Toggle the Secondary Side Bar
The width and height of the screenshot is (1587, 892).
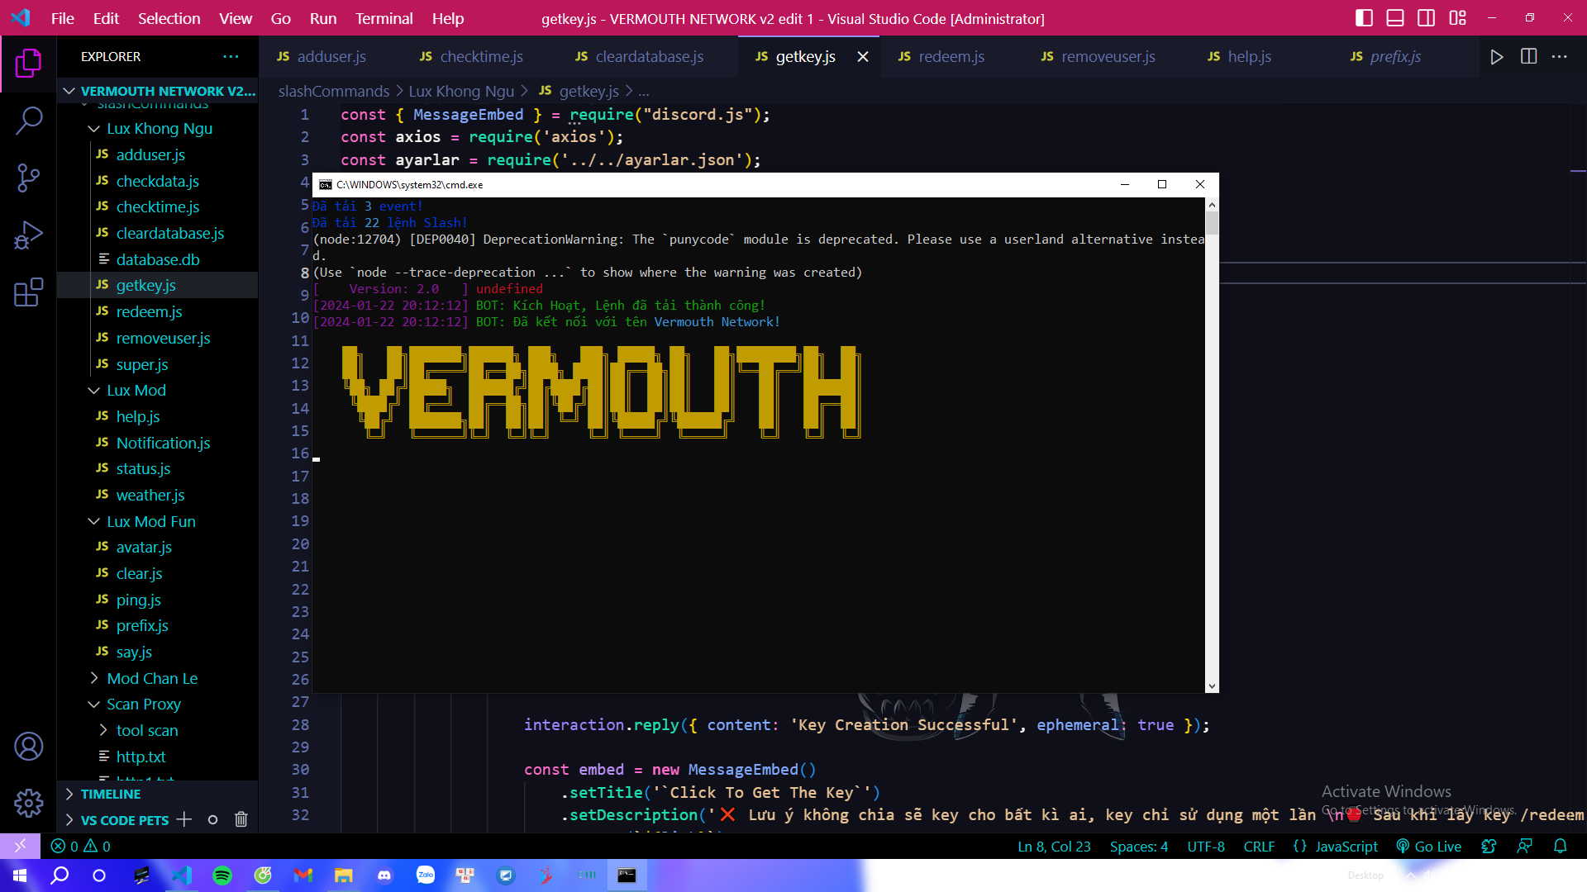[x=1427, y=17]
